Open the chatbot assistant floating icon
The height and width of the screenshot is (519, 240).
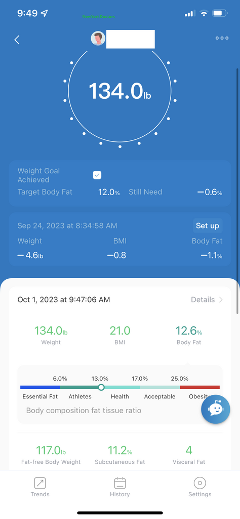[x=216, y=409]
